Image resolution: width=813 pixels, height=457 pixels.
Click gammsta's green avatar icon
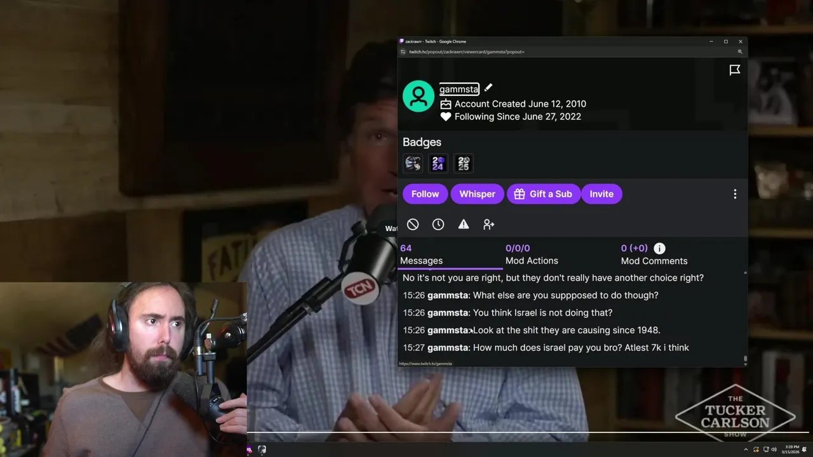click(419, 96)
